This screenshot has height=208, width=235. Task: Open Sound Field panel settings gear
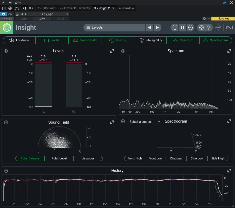coord(6,122)
